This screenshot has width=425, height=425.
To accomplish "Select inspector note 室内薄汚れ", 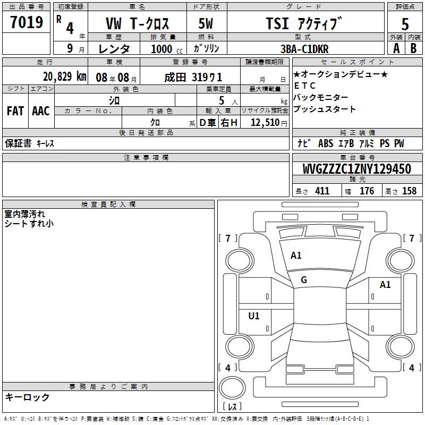I will 25,214.
